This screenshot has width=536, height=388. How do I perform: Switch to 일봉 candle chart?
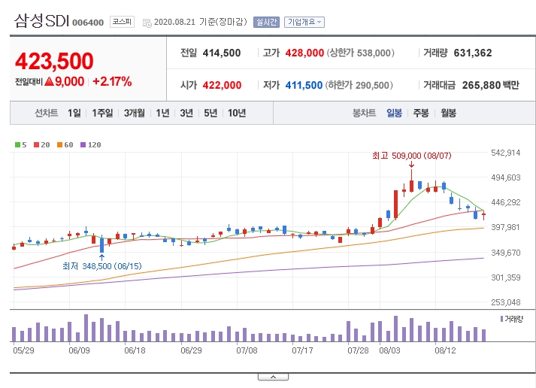click(x=394, y=113)
